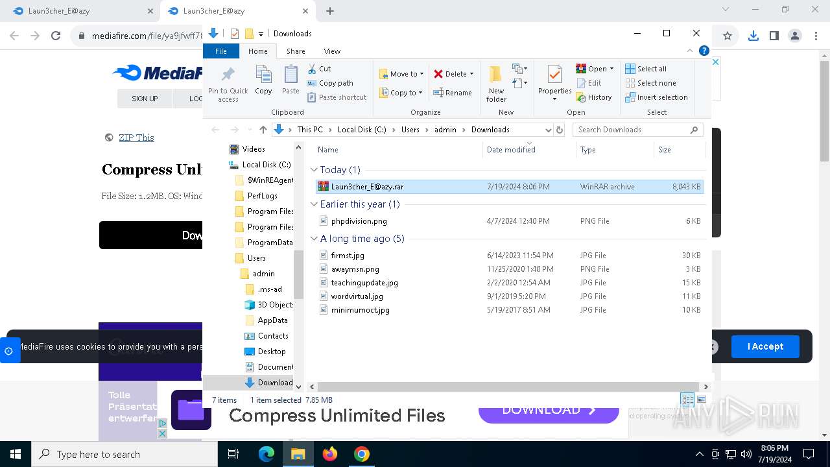Open a new Chrome tab
Image resolution: width=830 pixels, height=467 pixels.
(x=330, y=11)
